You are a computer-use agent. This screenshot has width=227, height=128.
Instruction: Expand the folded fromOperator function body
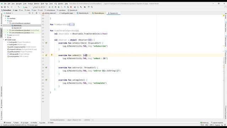point(72,25)
